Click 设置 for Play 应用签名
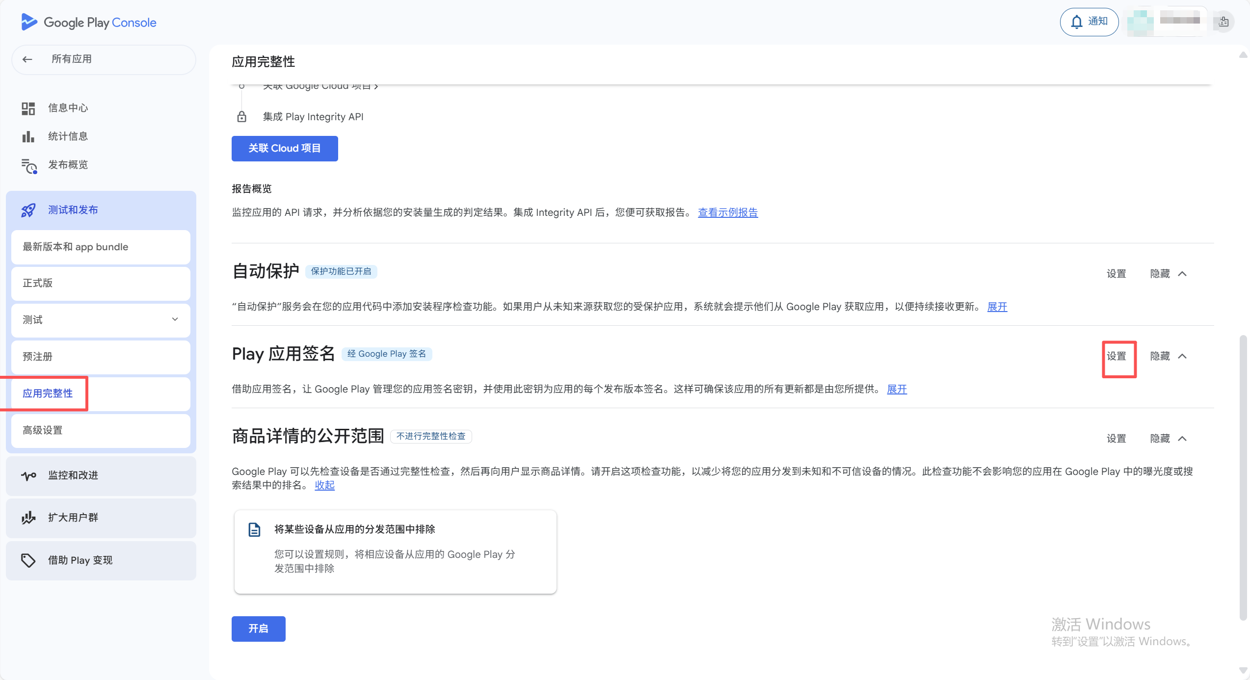This screenshot has height=680, width=1250. (x=1117, y=356)
